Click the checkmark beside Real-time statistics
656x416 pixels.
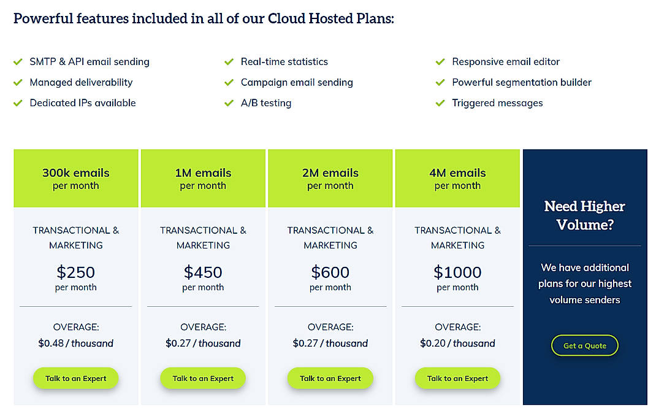pyautogui.click(x=229, y=61)
